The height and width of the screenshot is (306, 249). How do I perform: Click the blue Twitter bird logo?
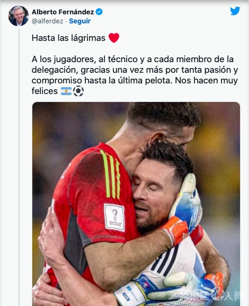235,11
